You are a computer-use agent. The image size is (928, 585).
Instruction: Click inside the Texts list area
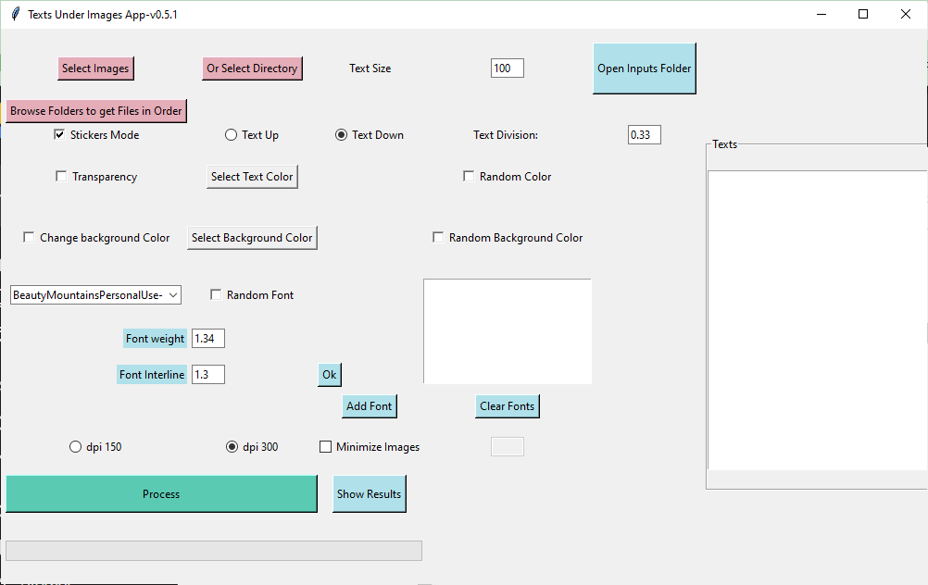coord(818,320)
